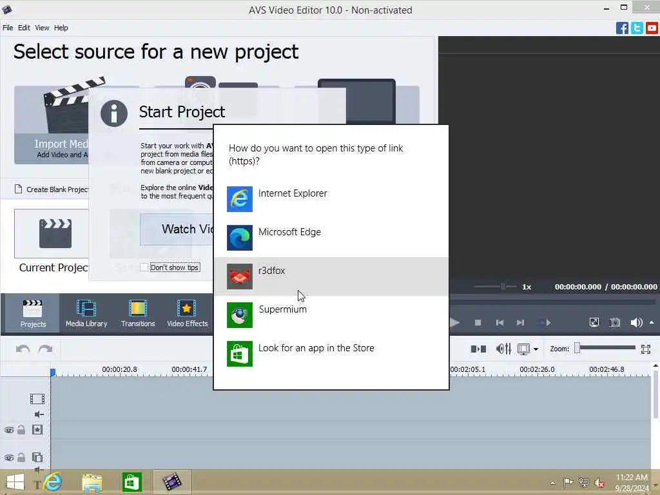Expand the volume level arrow

tap(652, 322)
